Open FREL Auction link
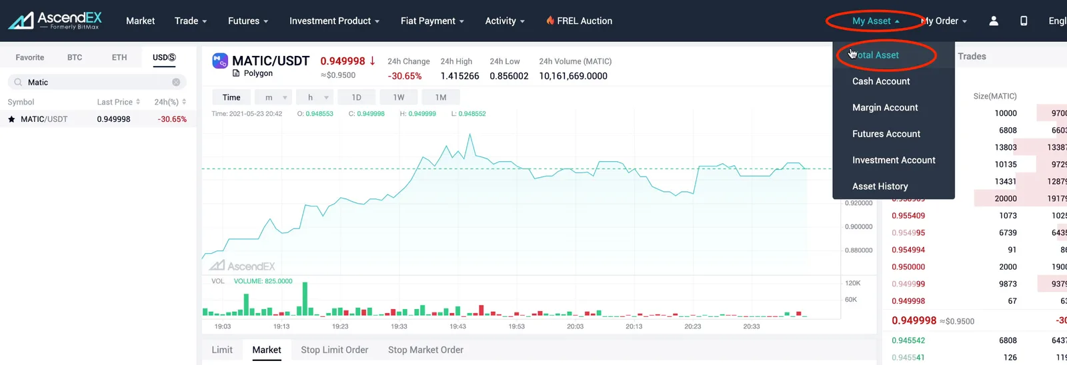Viewport: 1067px width, 365px height. point(584,21)
